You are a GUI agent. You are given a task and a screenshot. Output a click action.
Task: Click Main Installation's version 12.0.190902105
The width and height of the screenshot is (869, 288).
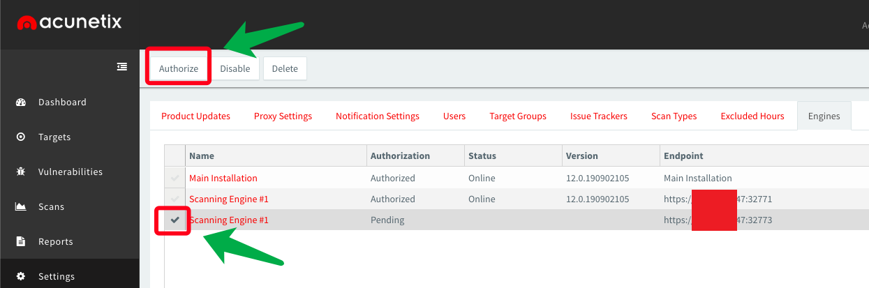pyautogui.click(x=597, y=178)
